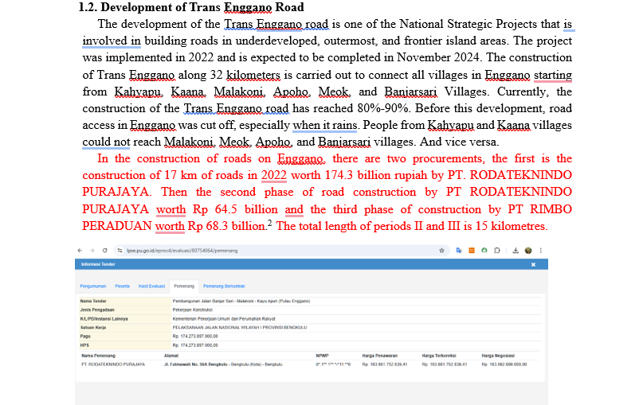
Task: Open the Hasil Evaluasi tab
Action: coord(151,286)
